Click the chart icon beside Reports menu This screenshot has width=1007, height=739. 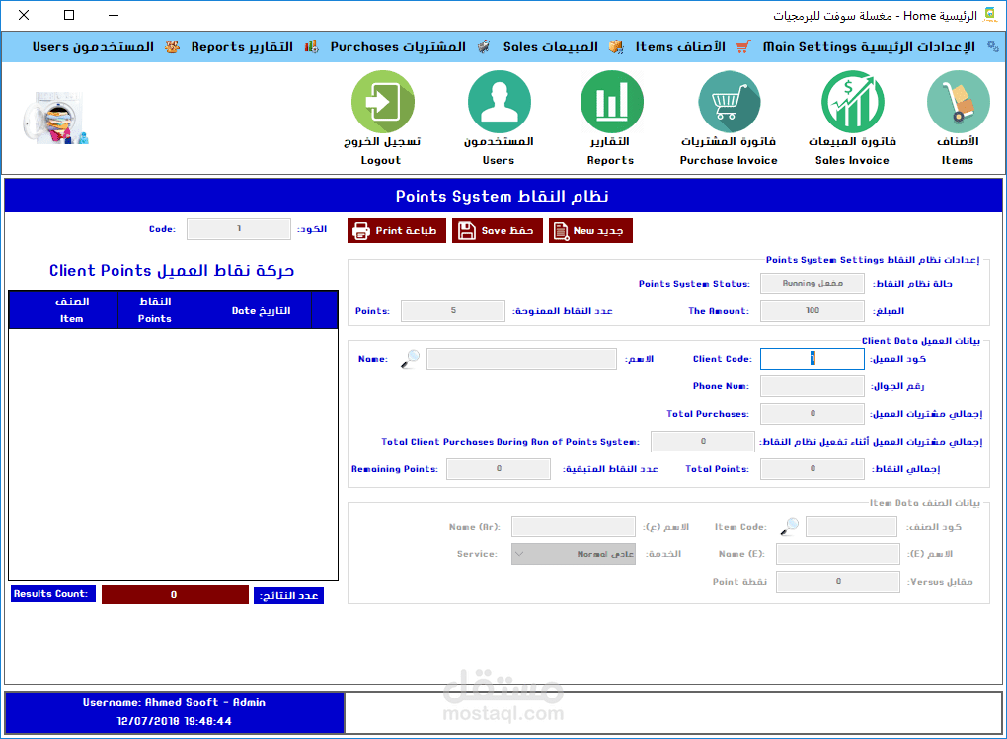pyautogui.click(x=311, y=46)
